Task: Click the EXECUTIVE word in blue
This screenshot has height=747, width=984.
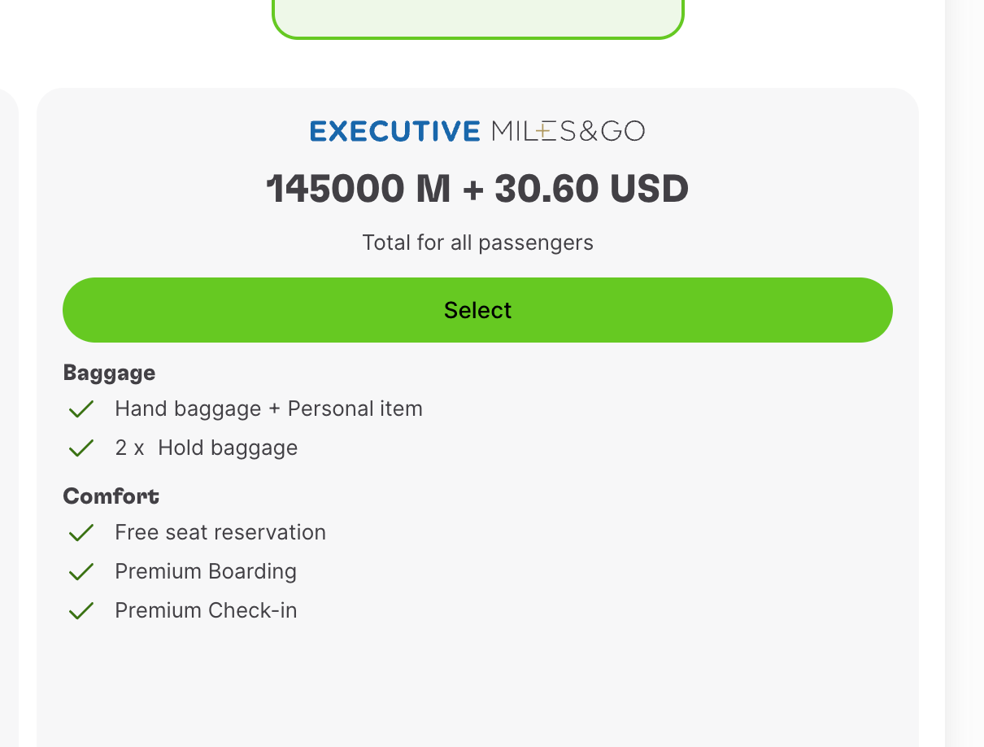Action: click(395, 131)
